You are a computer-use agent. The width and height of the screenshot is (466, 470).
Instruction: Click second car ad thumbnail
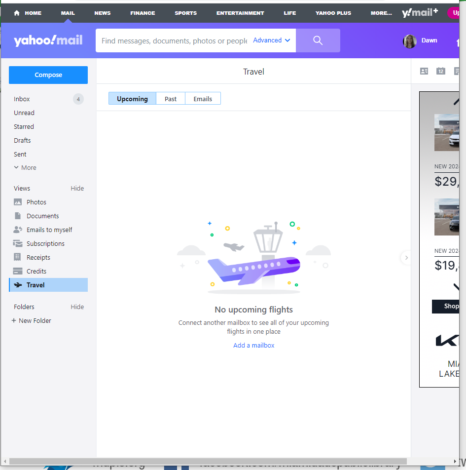(x=447, y=217)
